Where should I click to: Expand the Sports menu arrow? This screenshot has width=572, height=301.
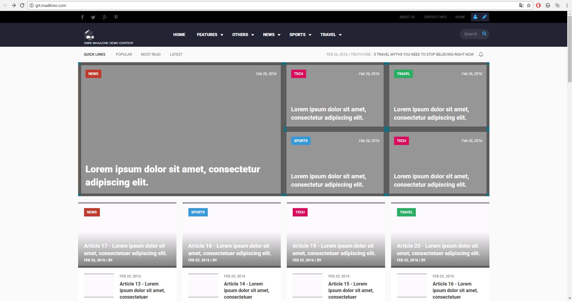pos(310,35)
